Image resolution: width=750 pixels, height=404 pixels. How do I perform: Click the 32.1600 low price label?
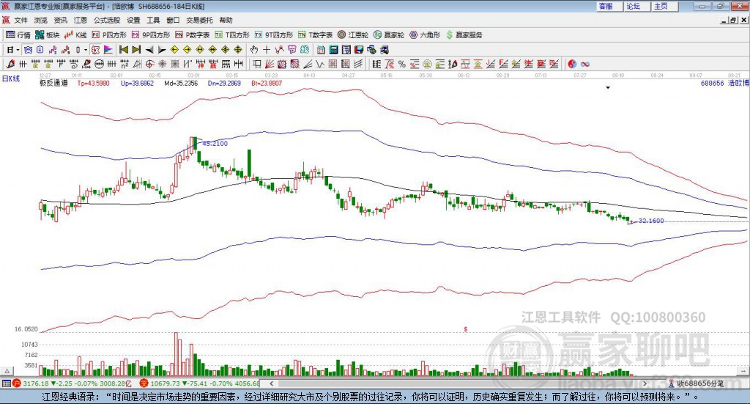click(x=651, y=221)
